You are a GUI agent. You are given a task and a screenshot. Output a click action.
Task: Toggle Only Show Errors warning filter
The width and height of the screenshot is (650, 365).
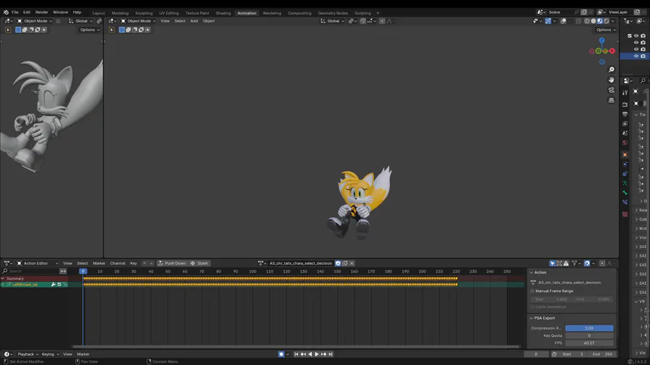pos(565,263)
